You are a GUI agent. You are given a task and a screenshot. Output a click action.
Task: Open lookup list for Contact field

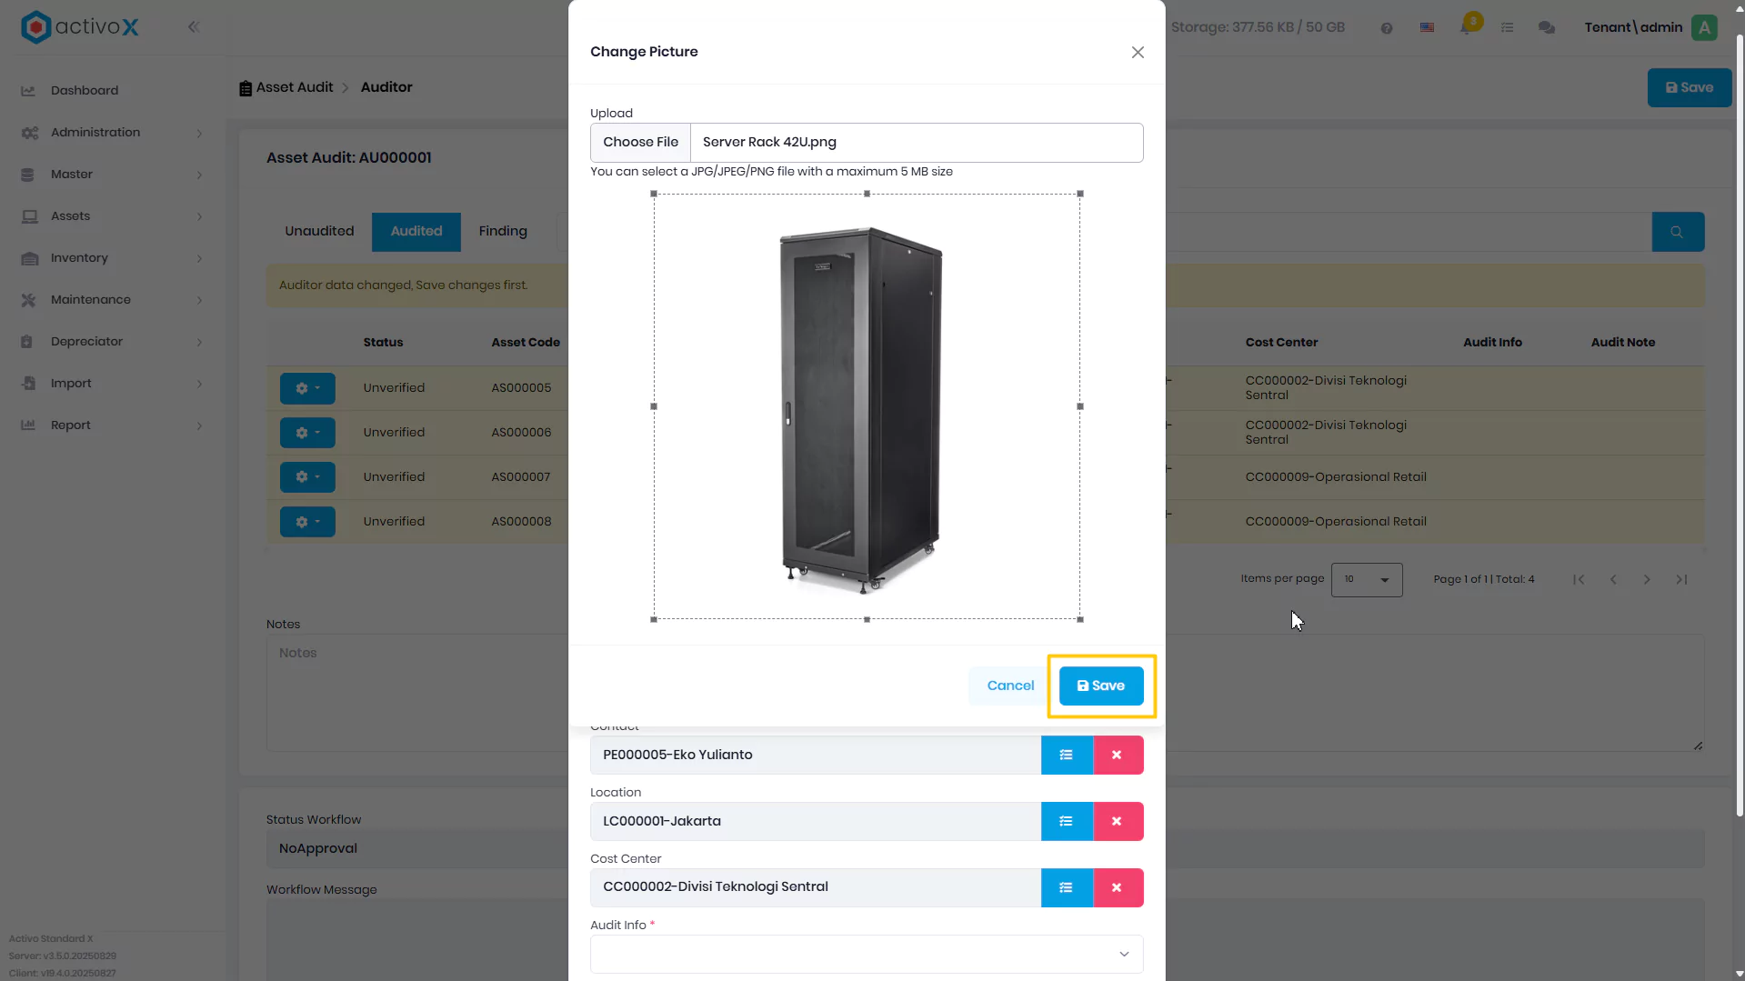pos(1066,756)
